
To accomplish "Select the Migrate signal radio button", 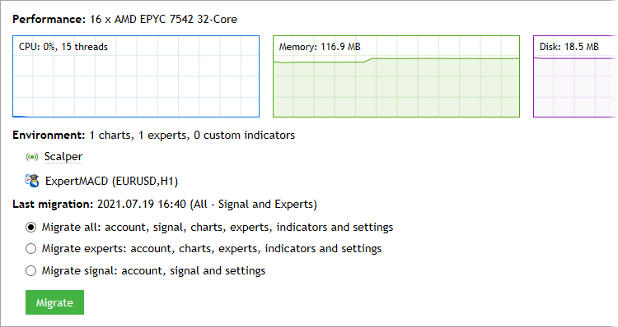I will pyautogui.click(x=30, y=271).
